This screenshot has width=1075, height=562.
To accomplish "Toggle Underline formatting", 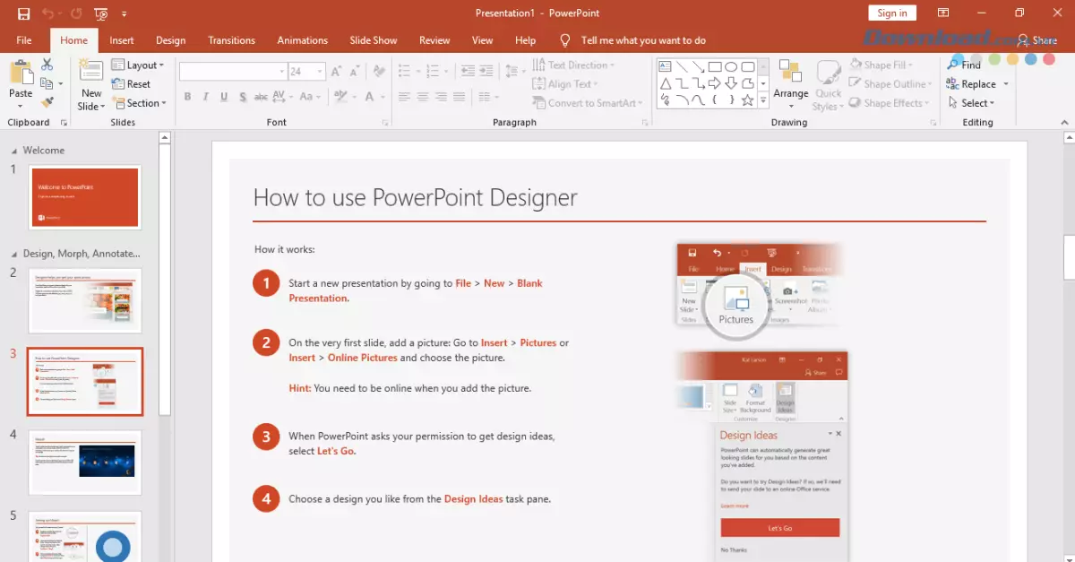I will click(223, 97).
